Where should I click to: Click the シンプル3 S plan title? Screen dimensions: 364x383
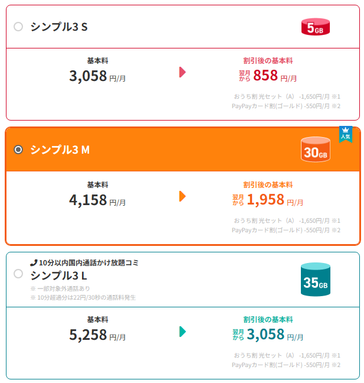[59, 27]
